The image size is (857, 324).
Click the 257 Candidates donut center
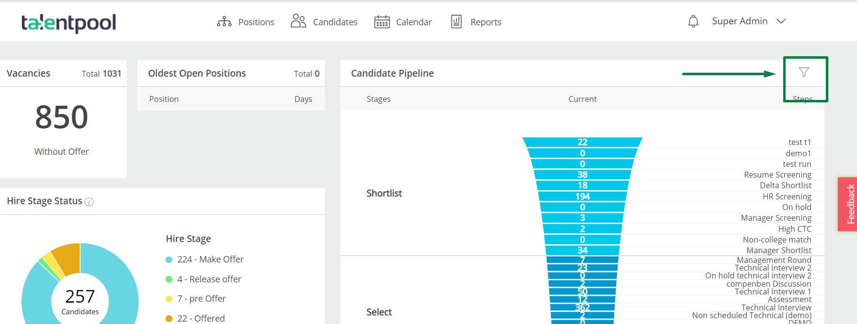coord(80,301)
